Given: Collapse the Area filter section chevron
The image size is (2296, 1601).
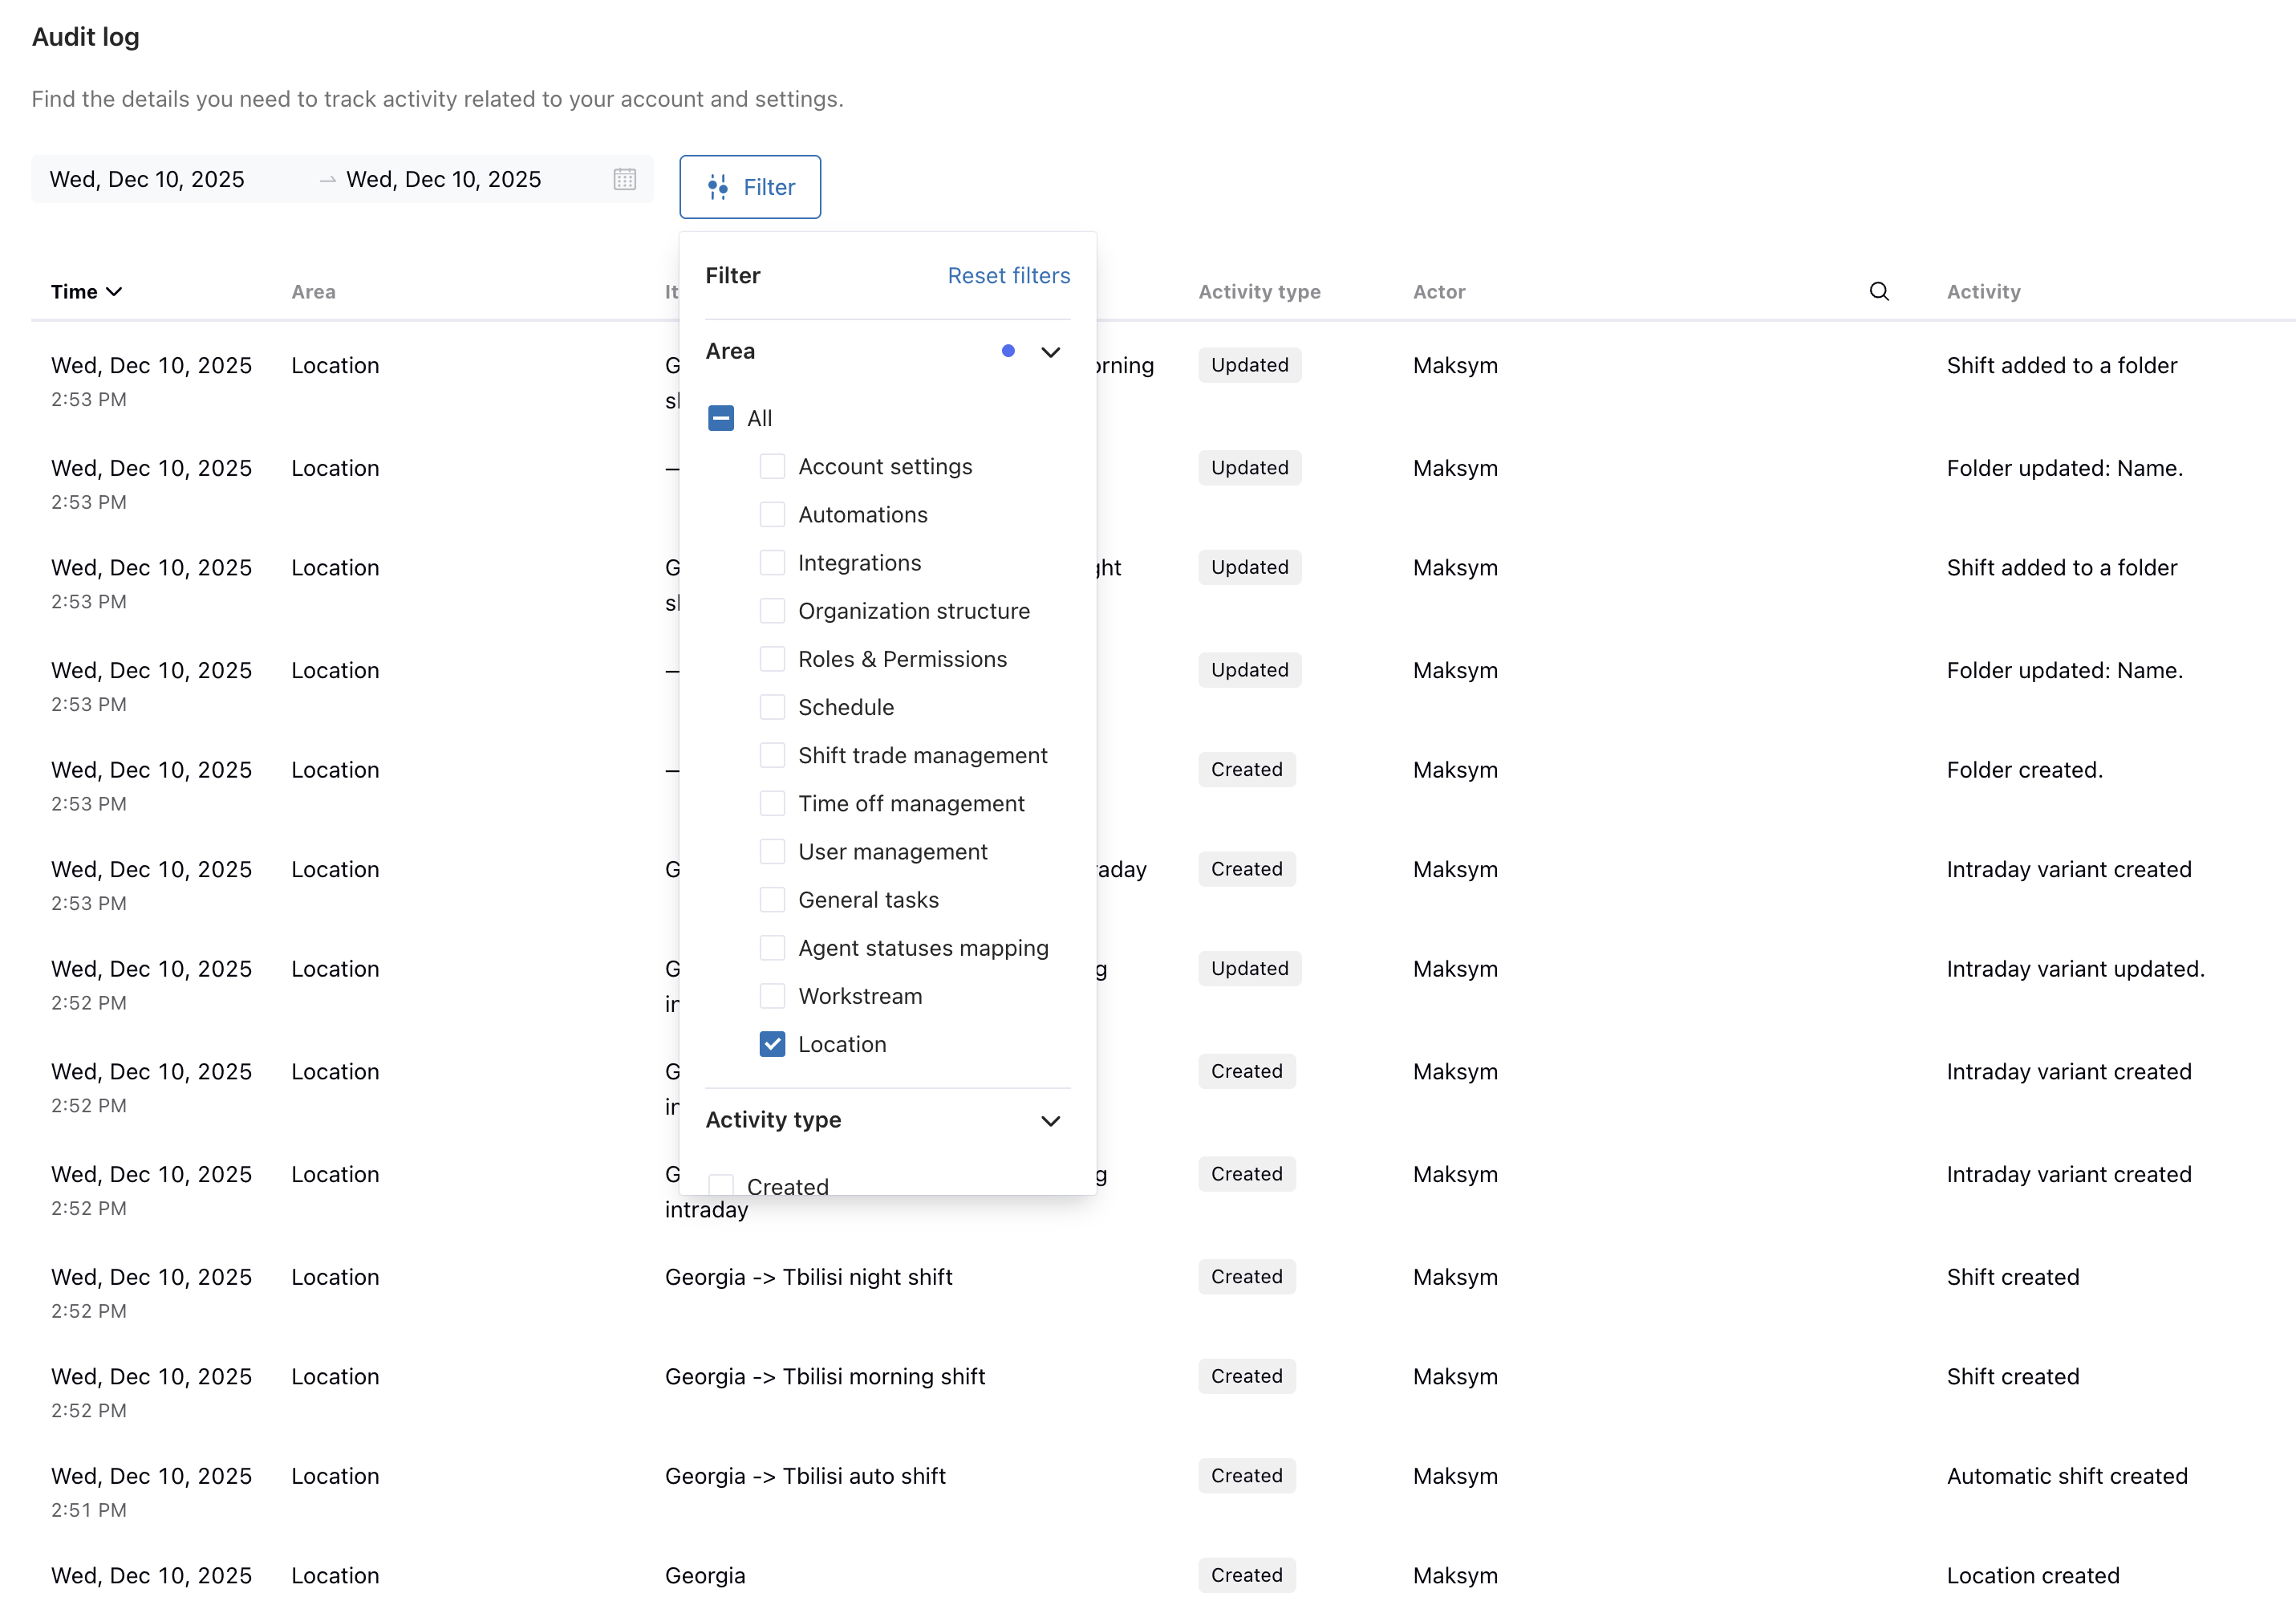Looking at the screenshot, I should [1050, 351].
